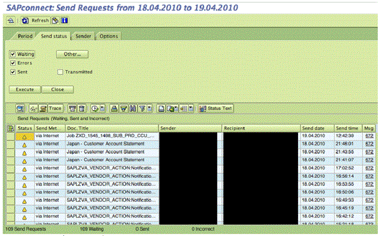Expand the layout selection dropdown arrow
The height and width of the screenshot is (236, 379).
pyautogui.click(x=191, y=109)
